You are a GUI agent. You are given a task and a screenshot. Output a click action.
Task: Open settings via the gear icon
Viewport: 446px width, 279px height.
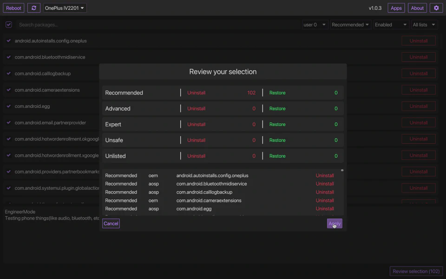(x=436, y=8)
